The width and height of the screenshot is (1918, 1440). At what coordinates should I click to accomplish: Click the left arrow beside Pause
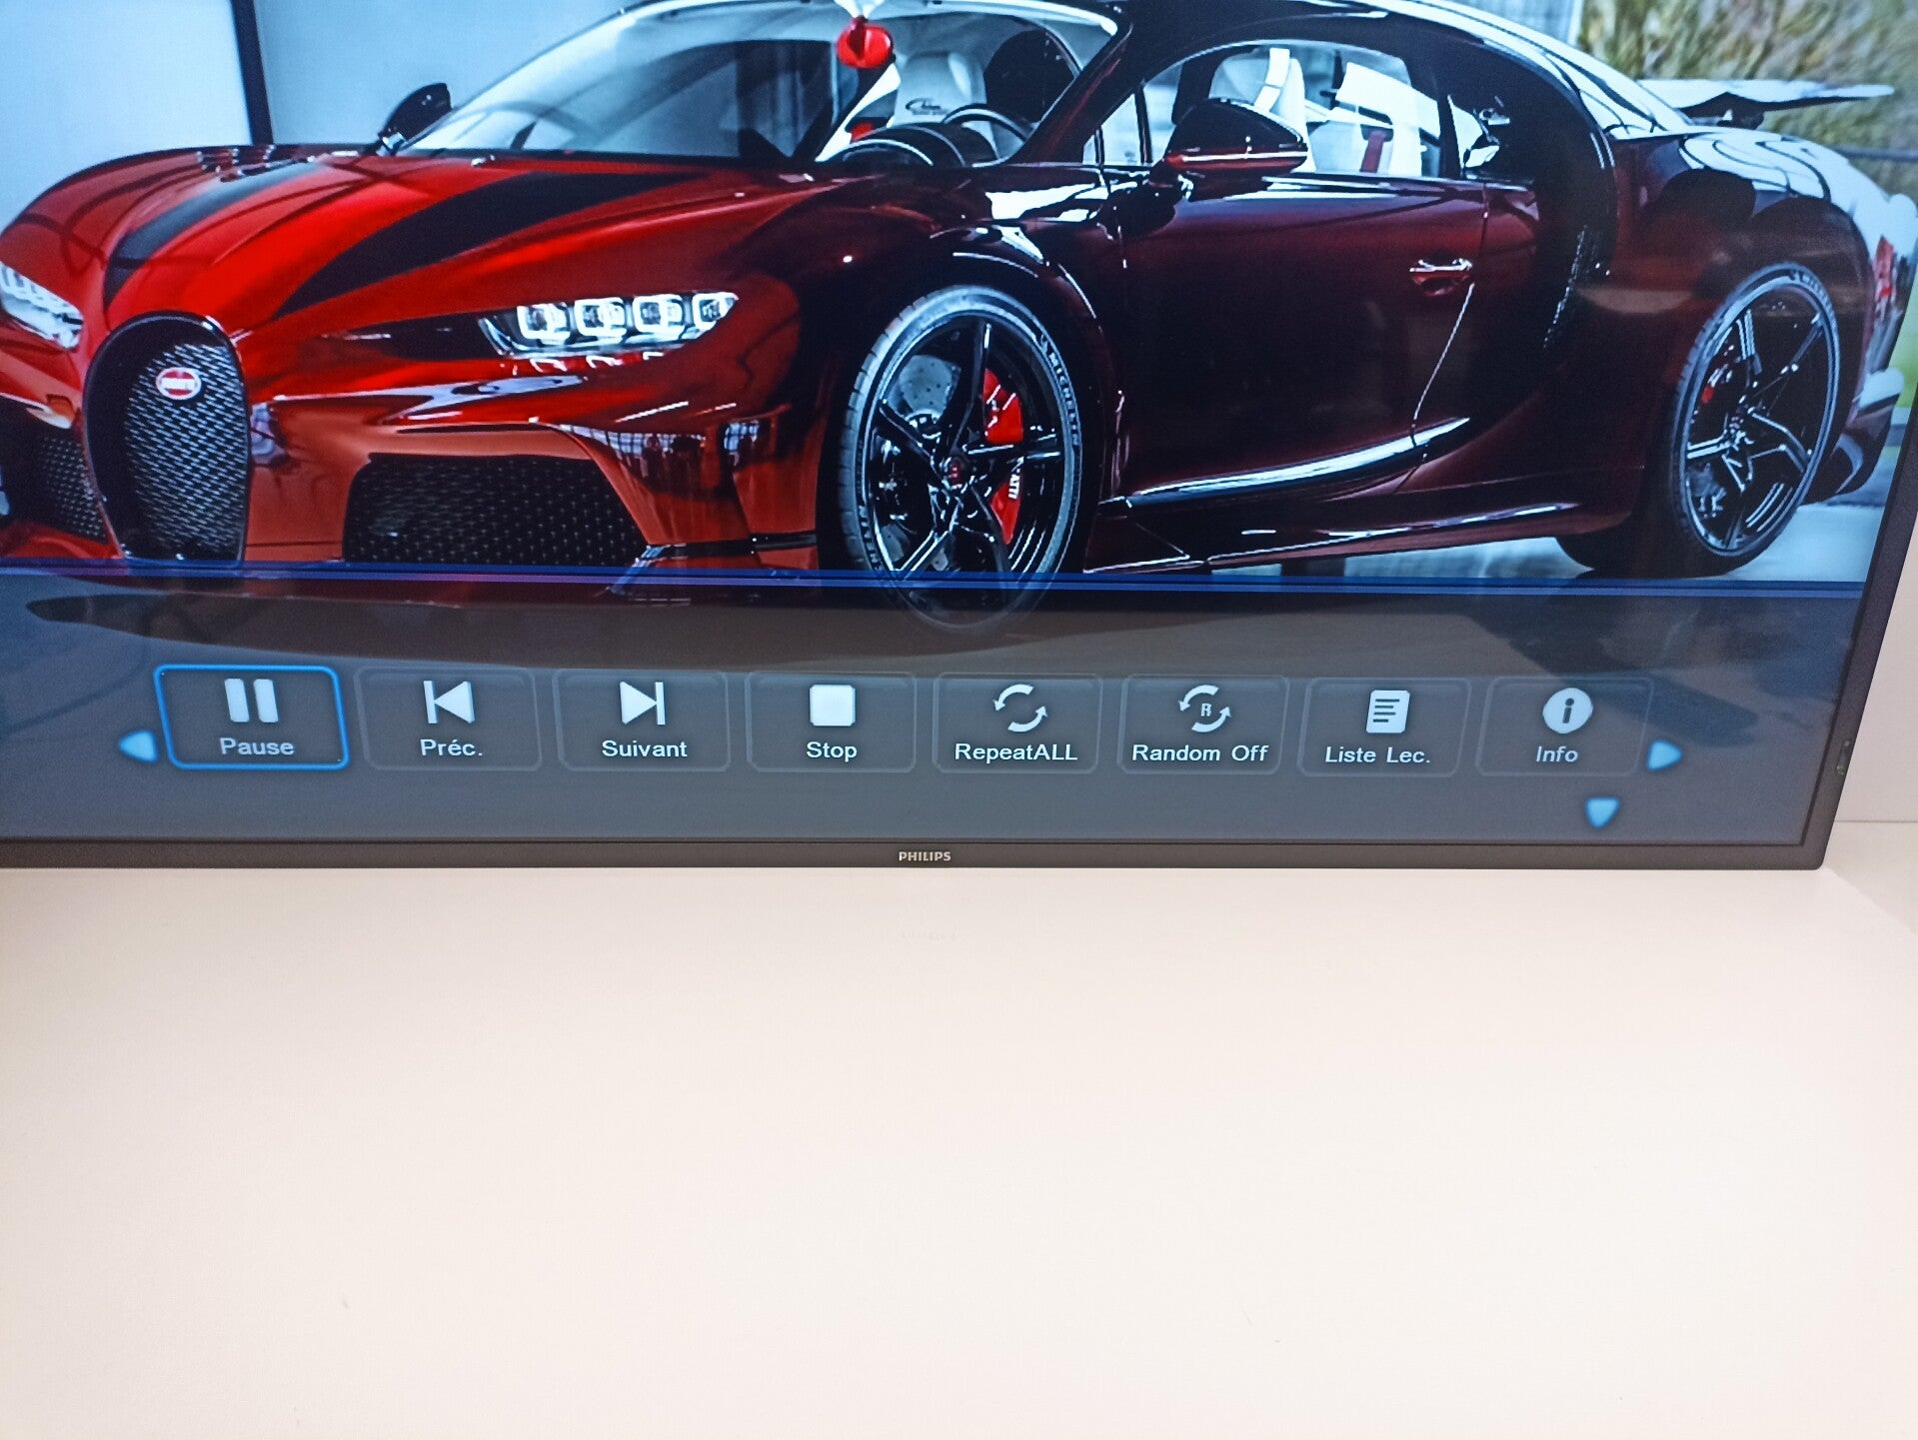139,745
